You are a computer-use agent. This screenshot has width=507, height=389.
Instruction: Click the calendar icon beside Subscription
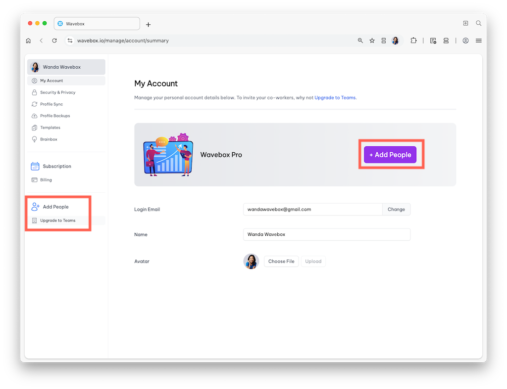pyautogui.click(x=35, y=166)
